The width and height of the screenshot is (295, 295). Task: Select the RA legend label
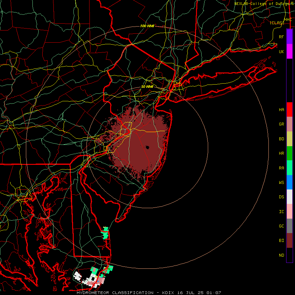pyautogui.click(x=281, y=168)
